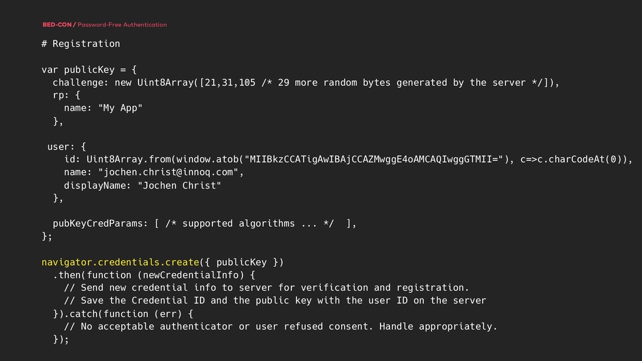Click the BED-CON header label
This screenshot has width=642, height=361.
(x=58, y=25)
